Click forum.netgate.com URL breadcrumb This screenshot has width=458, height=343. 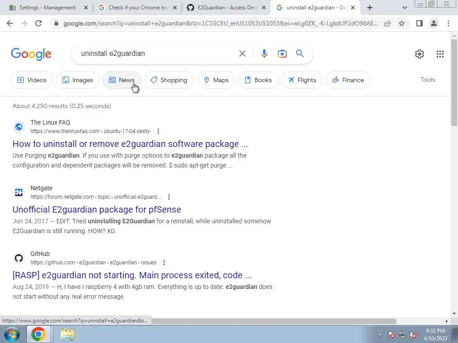pos(96,197)
